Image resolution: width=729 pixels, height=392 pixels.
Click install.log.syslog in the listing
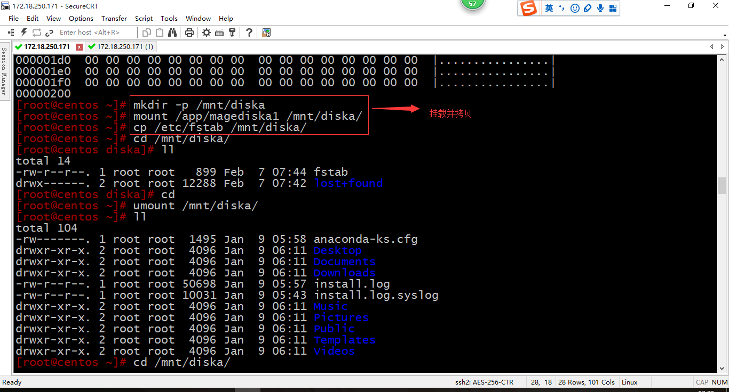pos(376,295)
